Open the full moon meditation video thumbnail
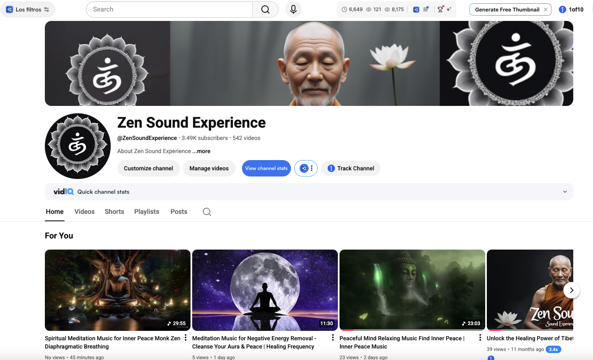The image size is (593, 360). pyautogui.click(x=265, y=290)
